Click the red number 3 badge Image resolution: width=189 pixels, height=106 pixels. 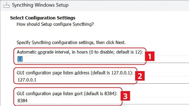pos(125,96)
